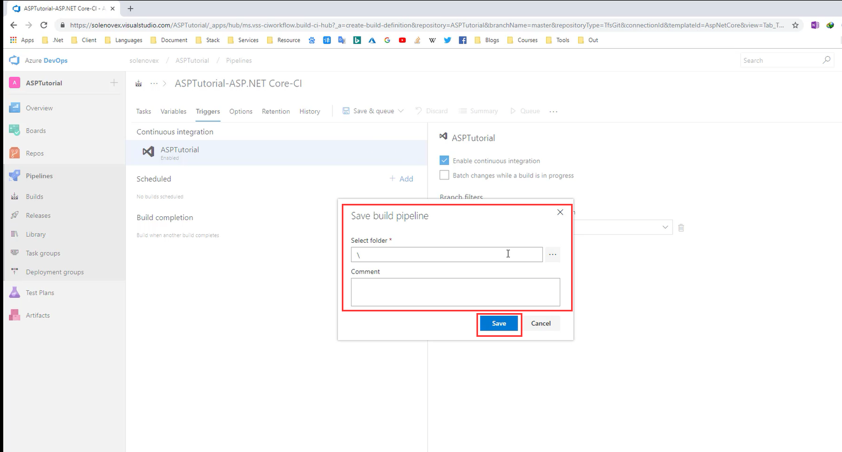
Task: Click the Discard toolbar button
Action: [x=432, y=111]
